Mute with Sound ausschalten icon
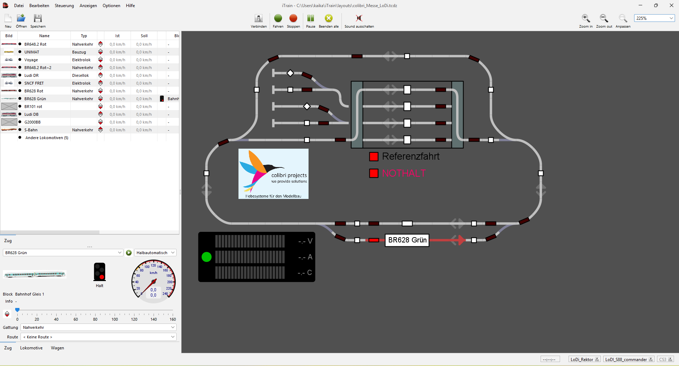679x366 pixels. pyautogui.click(x=359, y=18)
